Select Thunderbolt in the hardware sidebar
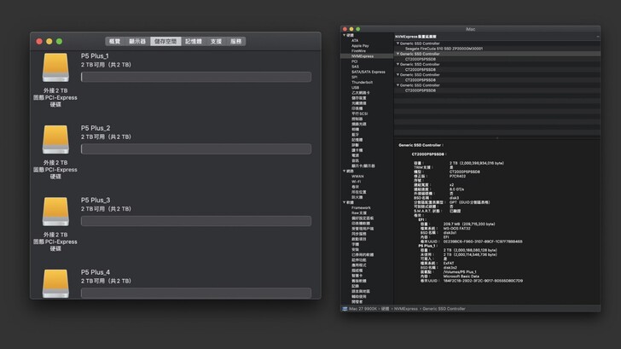This screenshot has width=621, height=349. tap(362, 82)
